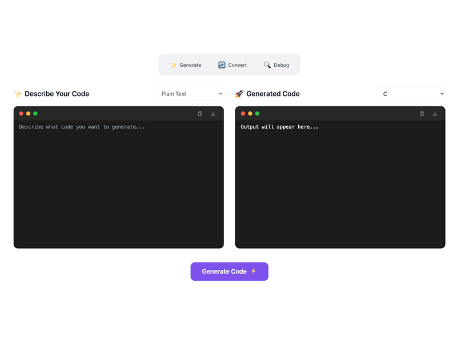
Task: Open the C language dropdown
Action: coord(410,94)
